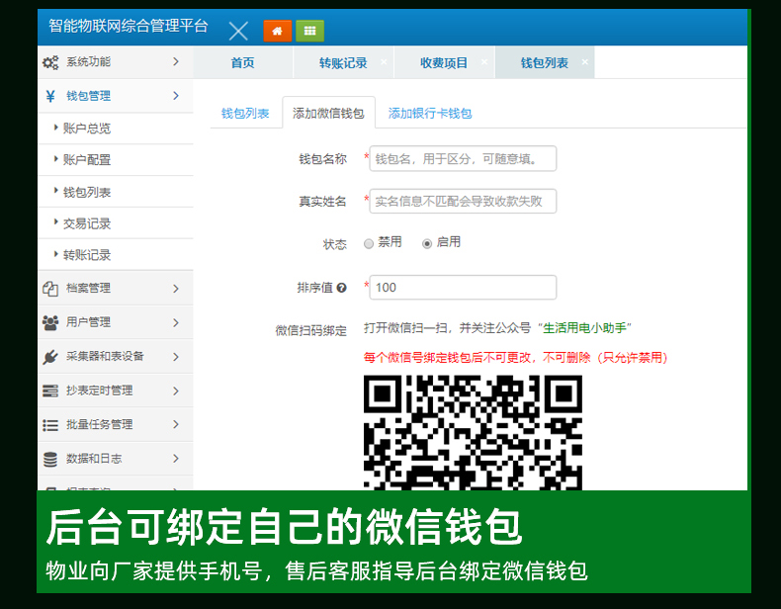The height and width of the screenshot is (609, 781).
Task: Select the 添加微信钱包 sub-tab
Action: coord(328,114)
